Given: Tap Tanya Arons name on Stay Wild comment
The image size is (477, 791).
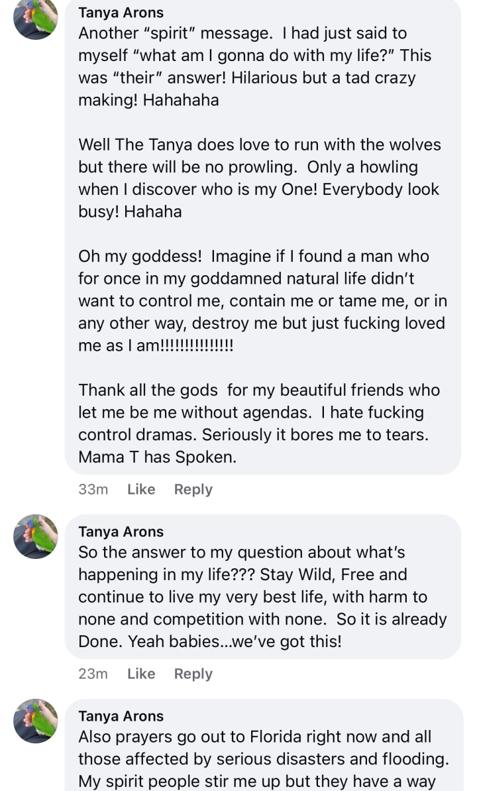Looking at the screenshot, I should click(121, 531).
